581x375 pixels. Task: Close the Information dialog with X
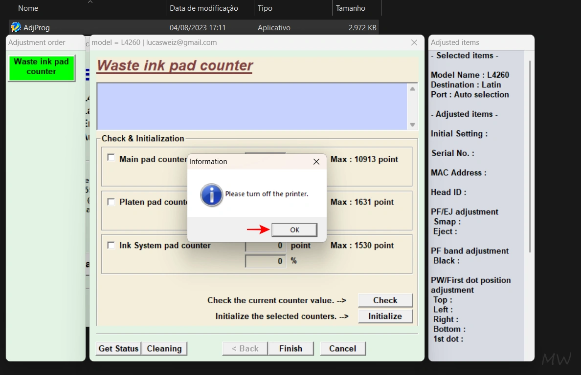pyautogui.click(x=316, y=162)
